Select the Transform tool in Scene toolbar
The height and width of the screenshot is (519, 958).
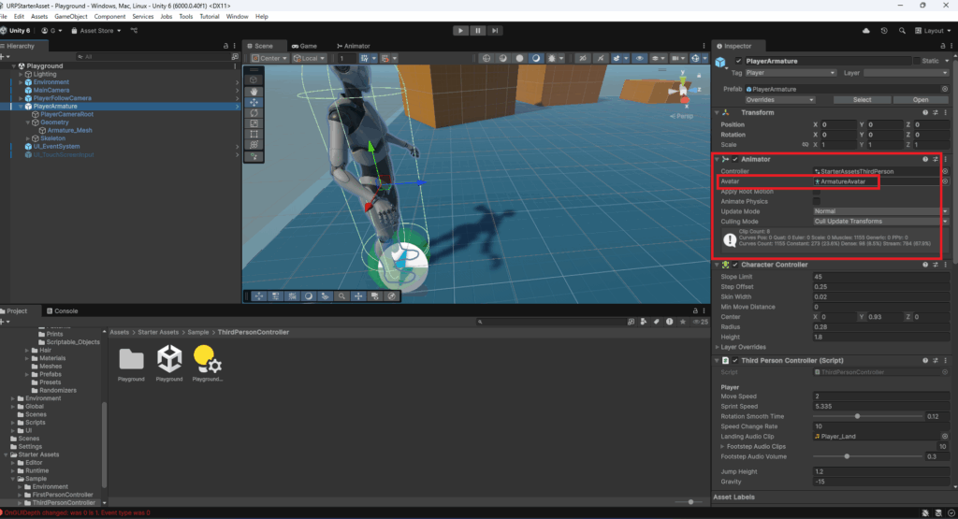[254, 145]
